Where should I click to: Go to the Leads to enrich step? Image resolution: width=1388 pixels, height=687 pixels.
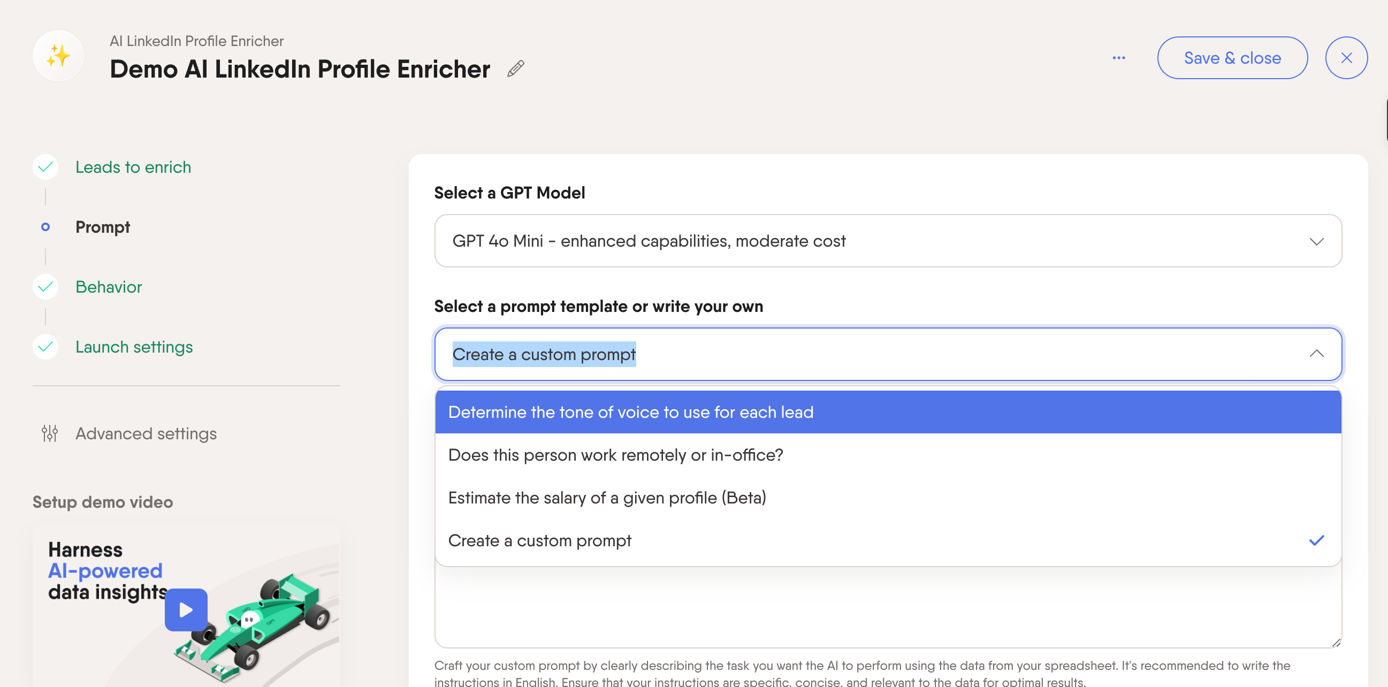(x=133, y=167)
